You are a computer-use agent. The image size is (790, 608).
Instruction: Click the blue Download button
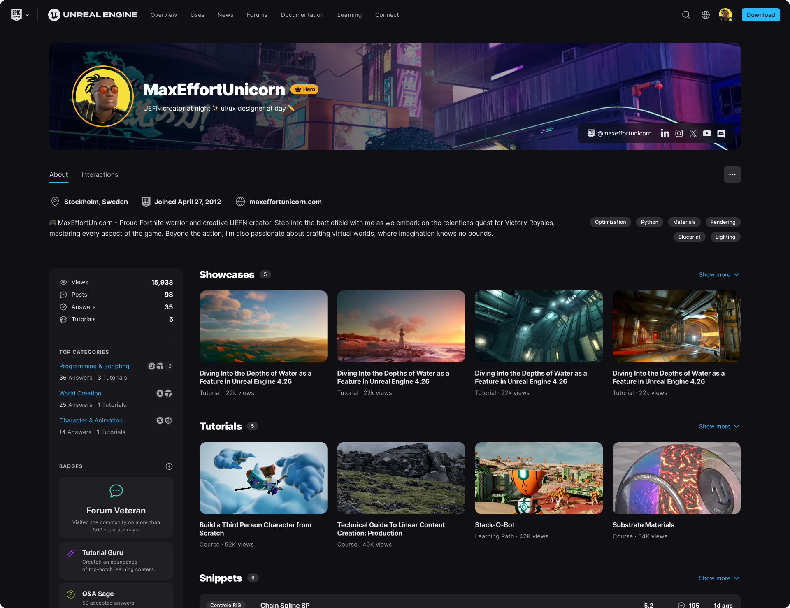point(760,15)
